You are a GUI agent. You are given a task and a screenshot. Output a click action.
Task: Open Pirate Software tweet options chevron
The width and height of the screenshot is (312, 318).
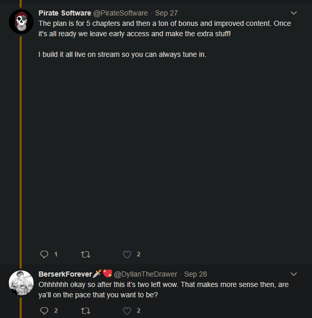pyautogui.click(x=294, y=13)
